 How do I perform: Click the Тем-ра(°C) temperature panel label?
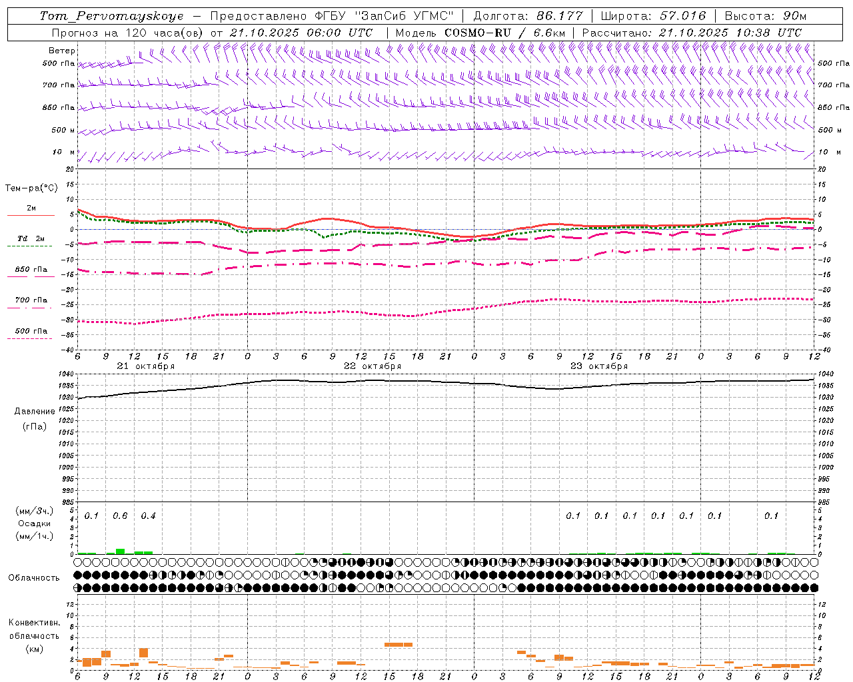pyautogui.click(x=31, y=188)
